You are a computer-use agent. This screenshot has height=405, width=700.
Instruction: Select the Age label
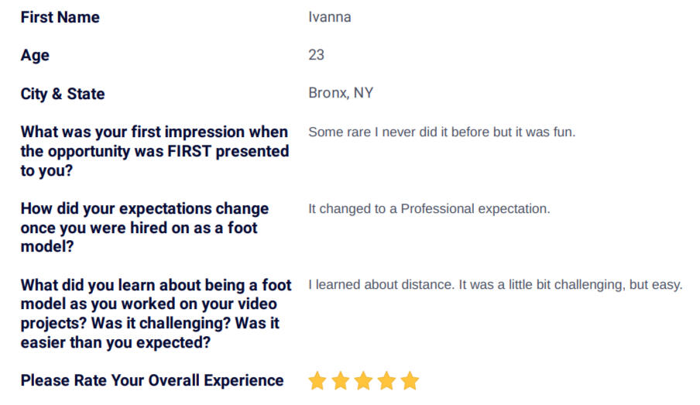coord(35,56)
